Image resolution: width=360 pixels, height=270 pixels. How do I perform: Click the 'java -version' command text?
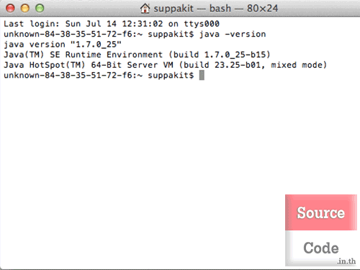[x=233, y=34]
